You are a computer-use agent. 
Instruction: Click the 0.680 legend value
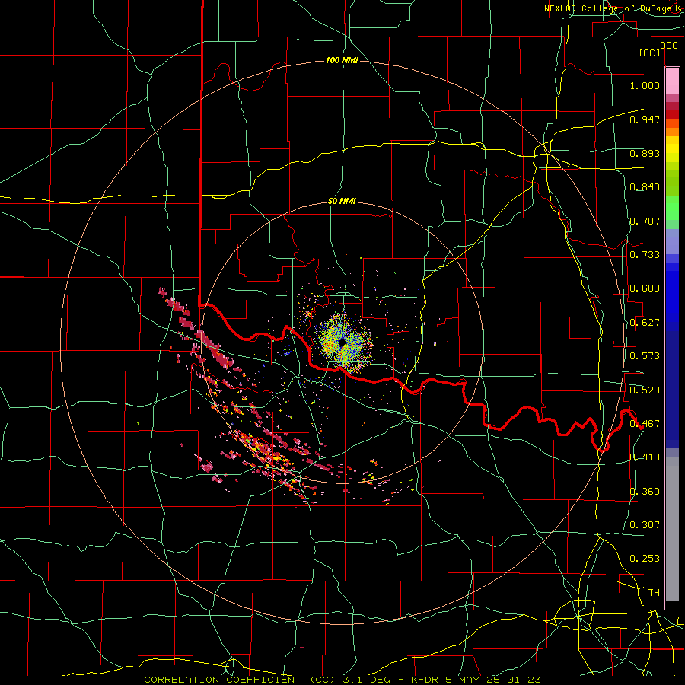tap(645, 288)
